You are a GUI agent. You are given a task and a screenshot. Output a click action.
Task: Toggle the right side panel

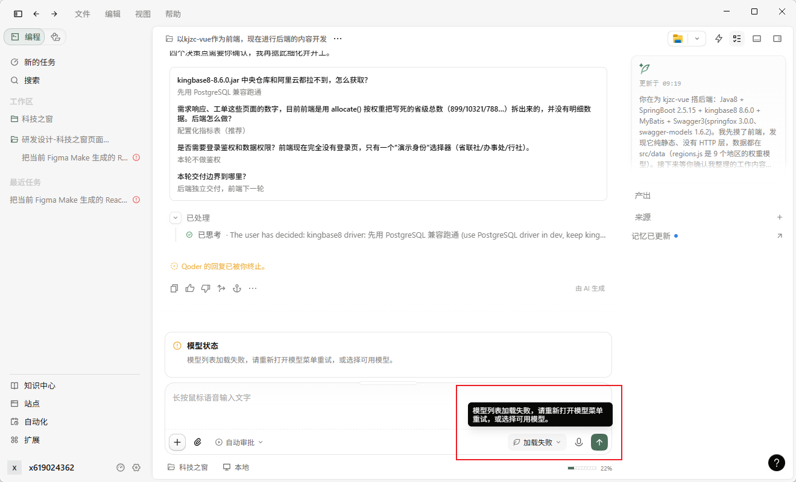pyautogui.click(x=777, y=39)
